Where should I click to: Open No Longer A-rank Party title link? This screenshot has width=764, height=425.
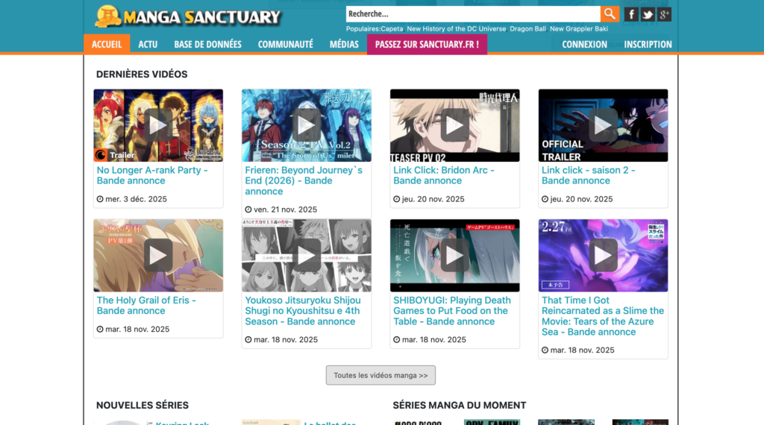pos(152,175)
